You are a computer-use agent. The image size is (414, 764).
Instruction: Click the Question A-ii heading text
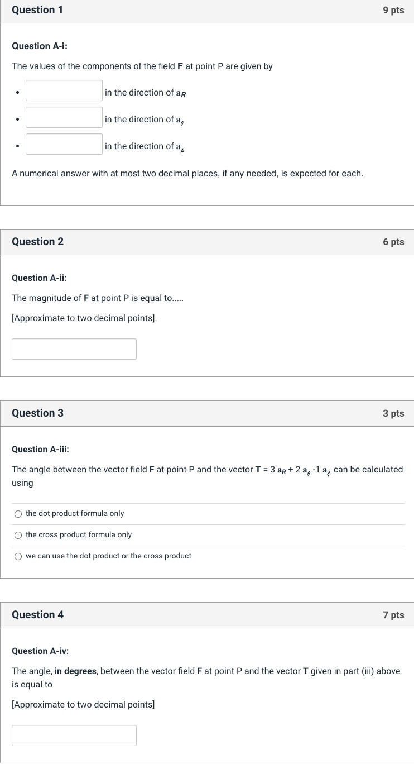(x=39, y=278)
